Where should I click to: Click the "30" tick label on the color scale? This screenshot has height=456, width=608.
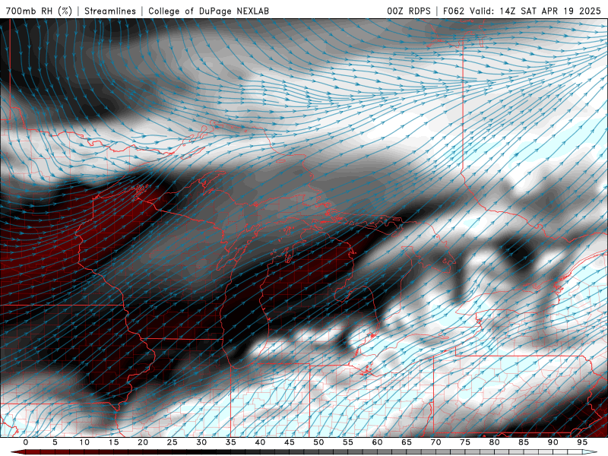pyautogui.click(x=201, y=442)
